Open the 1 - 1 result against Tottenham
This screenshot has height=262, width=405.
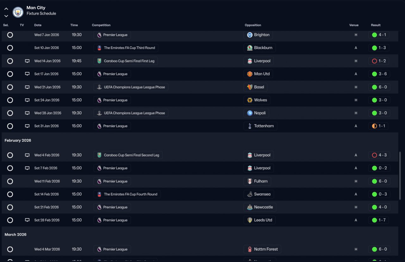[x=378, y=126]
